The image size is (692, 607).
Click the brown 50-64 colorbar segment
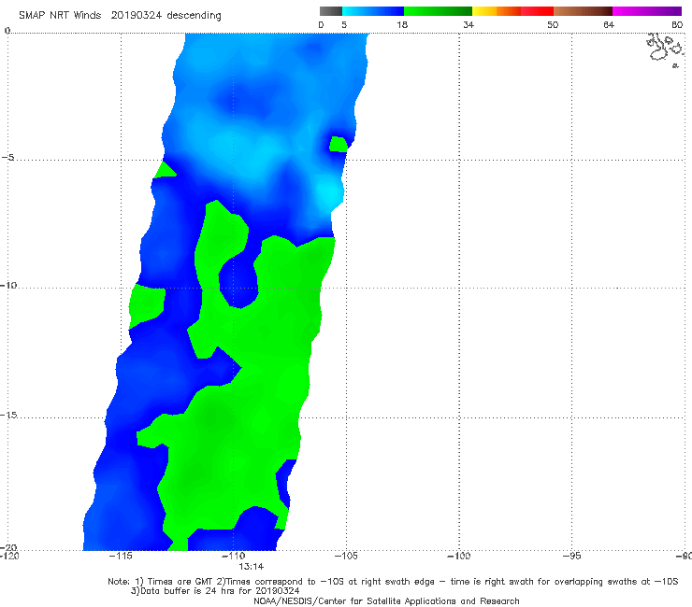pyautogui.click(x=583, y=11)
